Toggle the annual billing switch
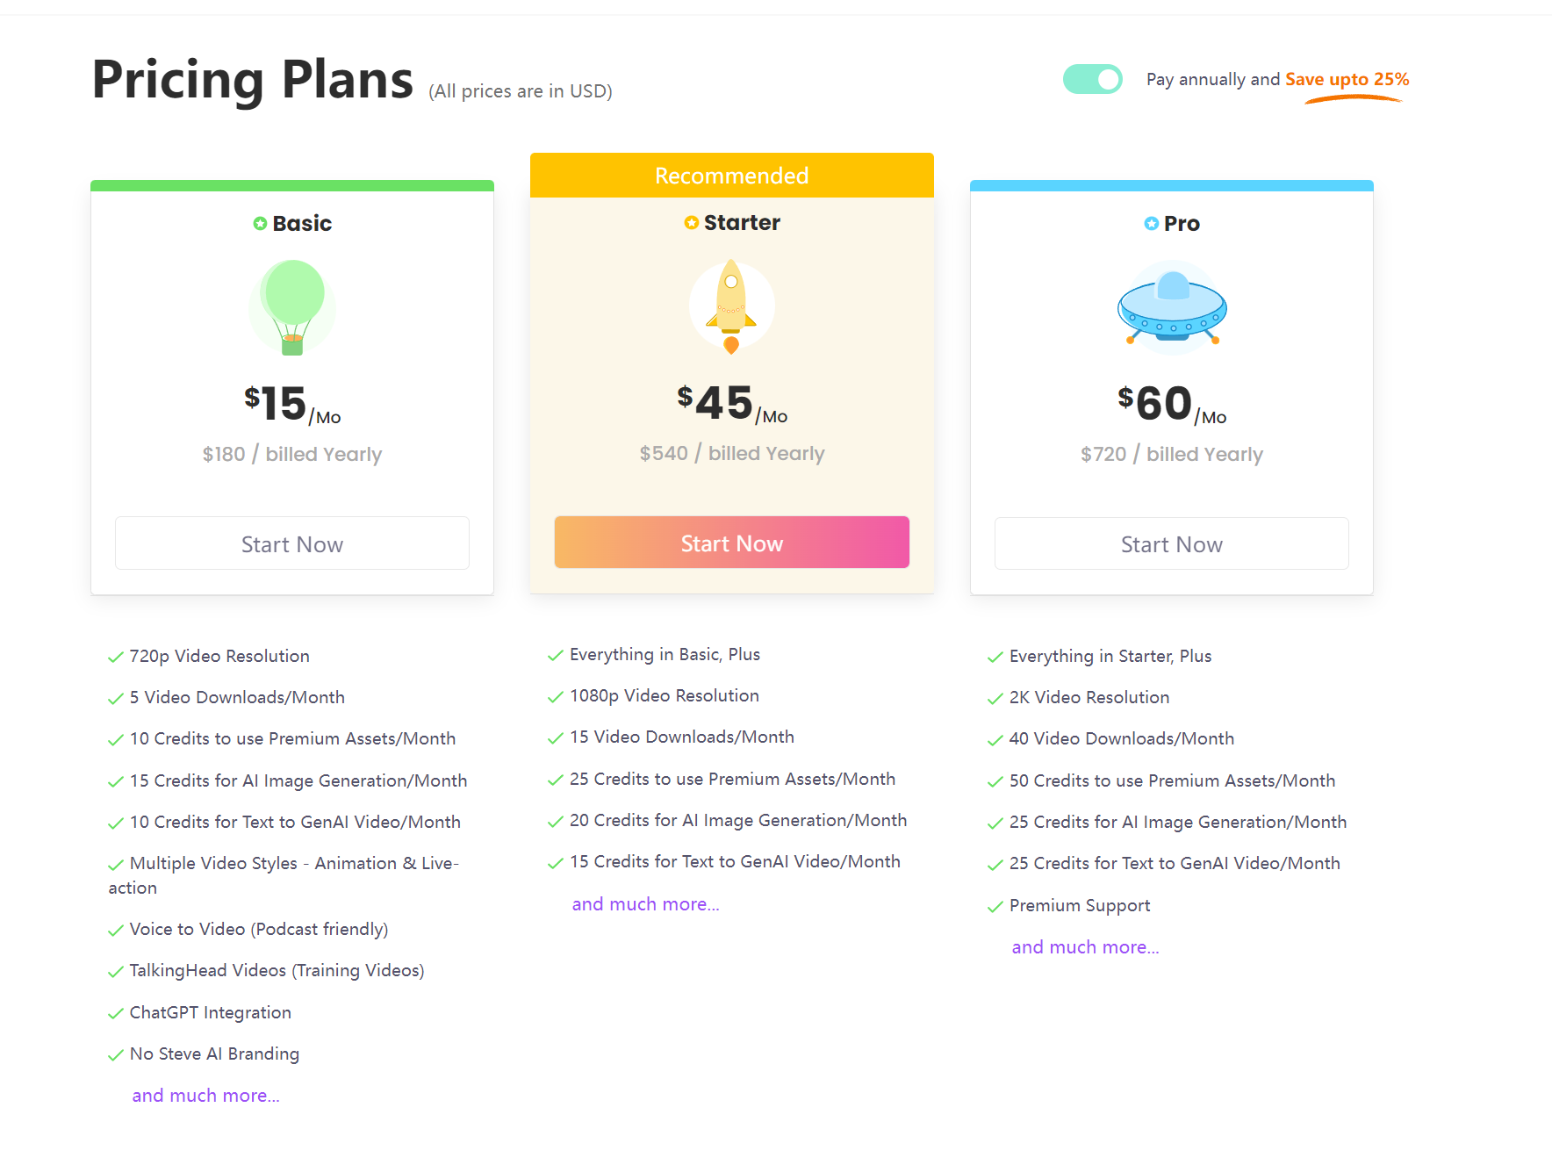 coord(1093,79)
